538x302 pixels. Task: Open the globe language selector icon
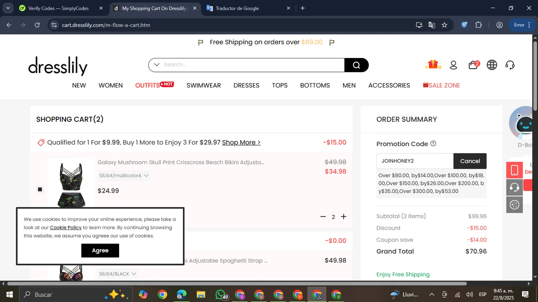[x=492, y=65]
